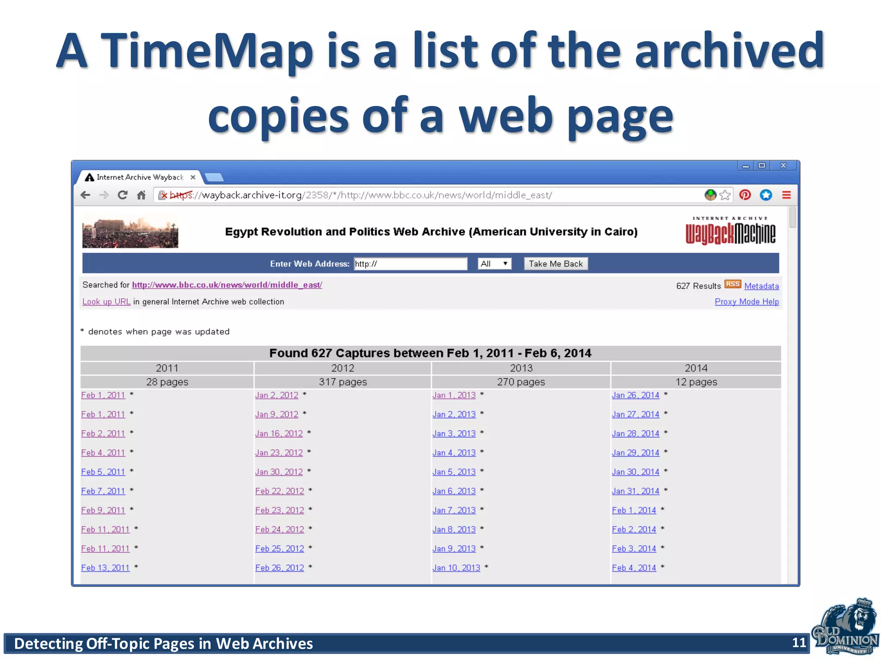
Task: Open the Jan 29, 2014 capture
Action: coord(635,452)
